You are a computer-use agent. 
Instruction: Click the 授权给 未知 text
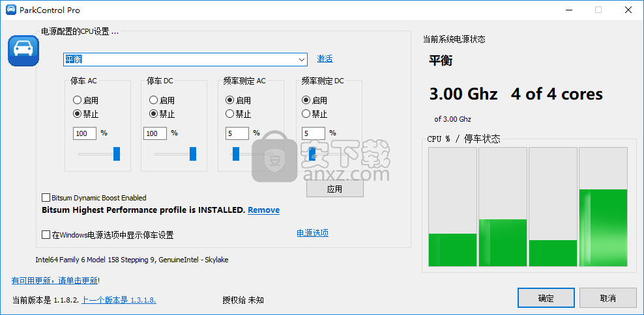[x=243, y=300]
